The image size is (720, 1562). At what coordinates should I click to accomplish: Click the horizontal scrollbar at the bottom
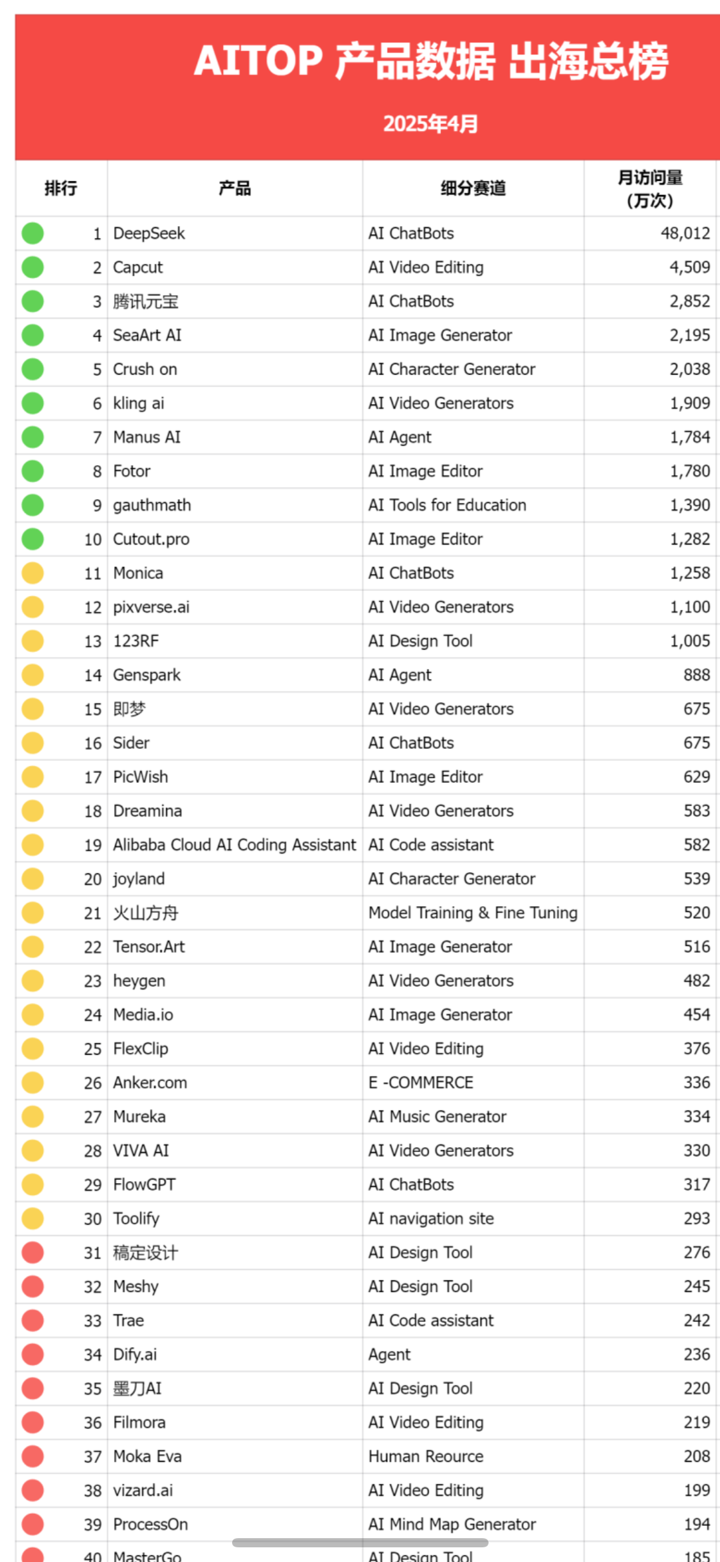click(x=360, y=1542)
